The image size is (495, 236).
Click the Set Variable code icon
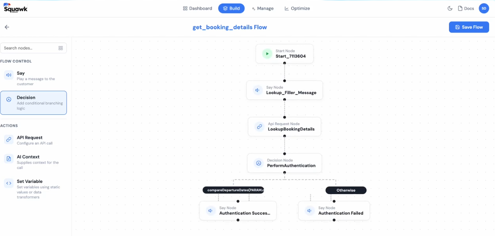[9, 183]
